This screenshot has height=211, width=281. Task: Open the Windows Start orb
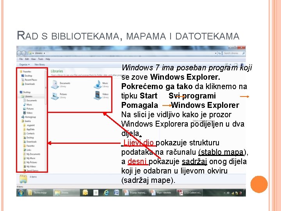[21, 193]
